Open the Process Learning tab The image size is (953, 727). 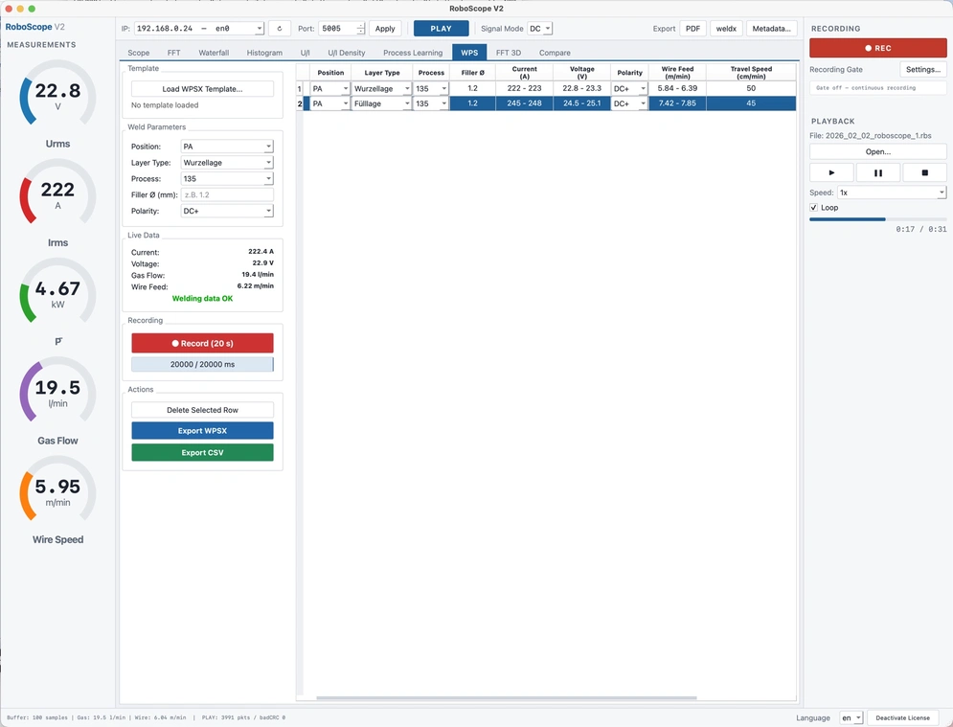[413, 53]
